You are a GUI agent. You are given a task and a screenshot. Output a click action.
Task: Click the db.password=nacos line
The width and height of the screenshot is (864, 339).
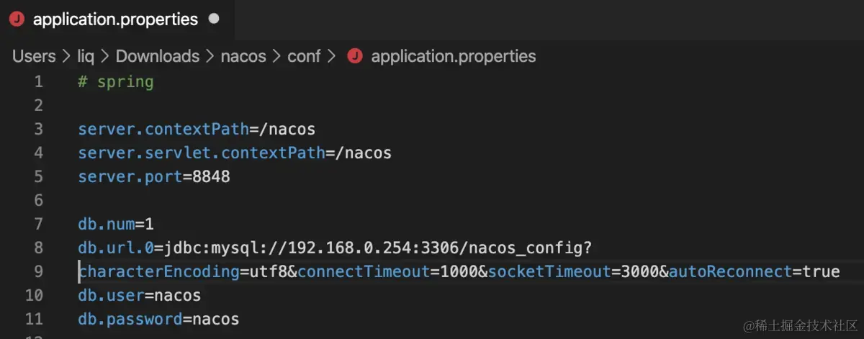[158, 319]
